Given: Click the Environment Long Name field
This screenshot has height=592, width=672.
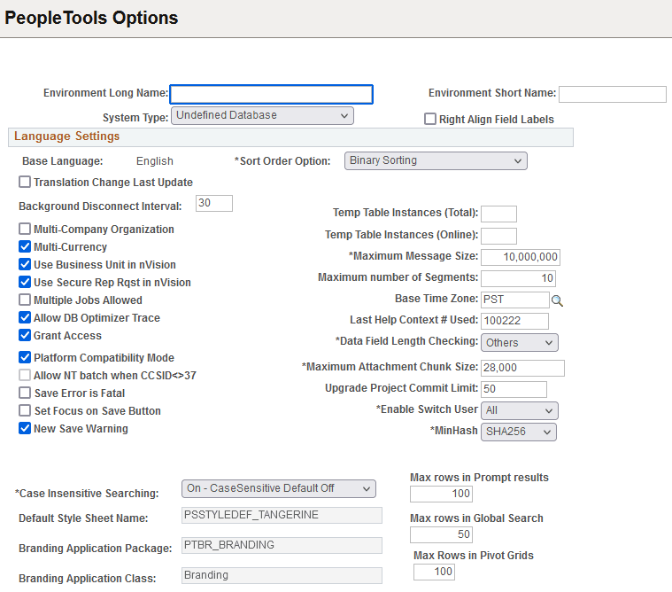Looking at the screenshot, I should coord(271,94).
